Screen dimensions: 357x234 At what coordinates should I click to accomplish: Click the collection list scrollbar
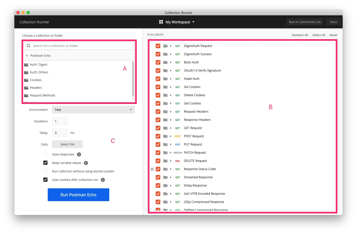pyautogui.click(x=133, y=78)
